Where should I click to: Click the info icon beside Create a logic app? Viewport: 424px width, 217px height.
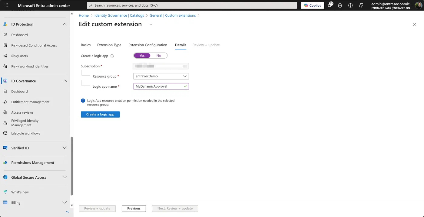coord(112,56)
